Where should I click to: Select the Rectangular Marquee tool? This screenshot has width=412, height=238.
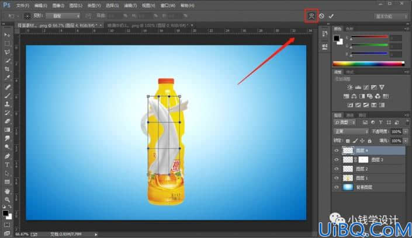click(x=7, y=44)
